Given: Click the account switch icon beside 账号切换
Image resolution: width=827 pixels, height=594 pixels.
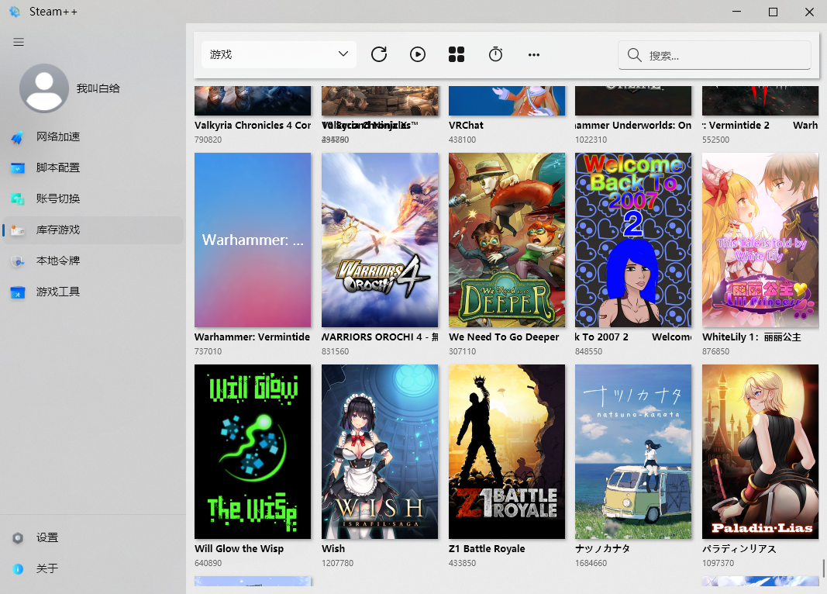Looking at the screenshot, I should [x=17, y=199].
